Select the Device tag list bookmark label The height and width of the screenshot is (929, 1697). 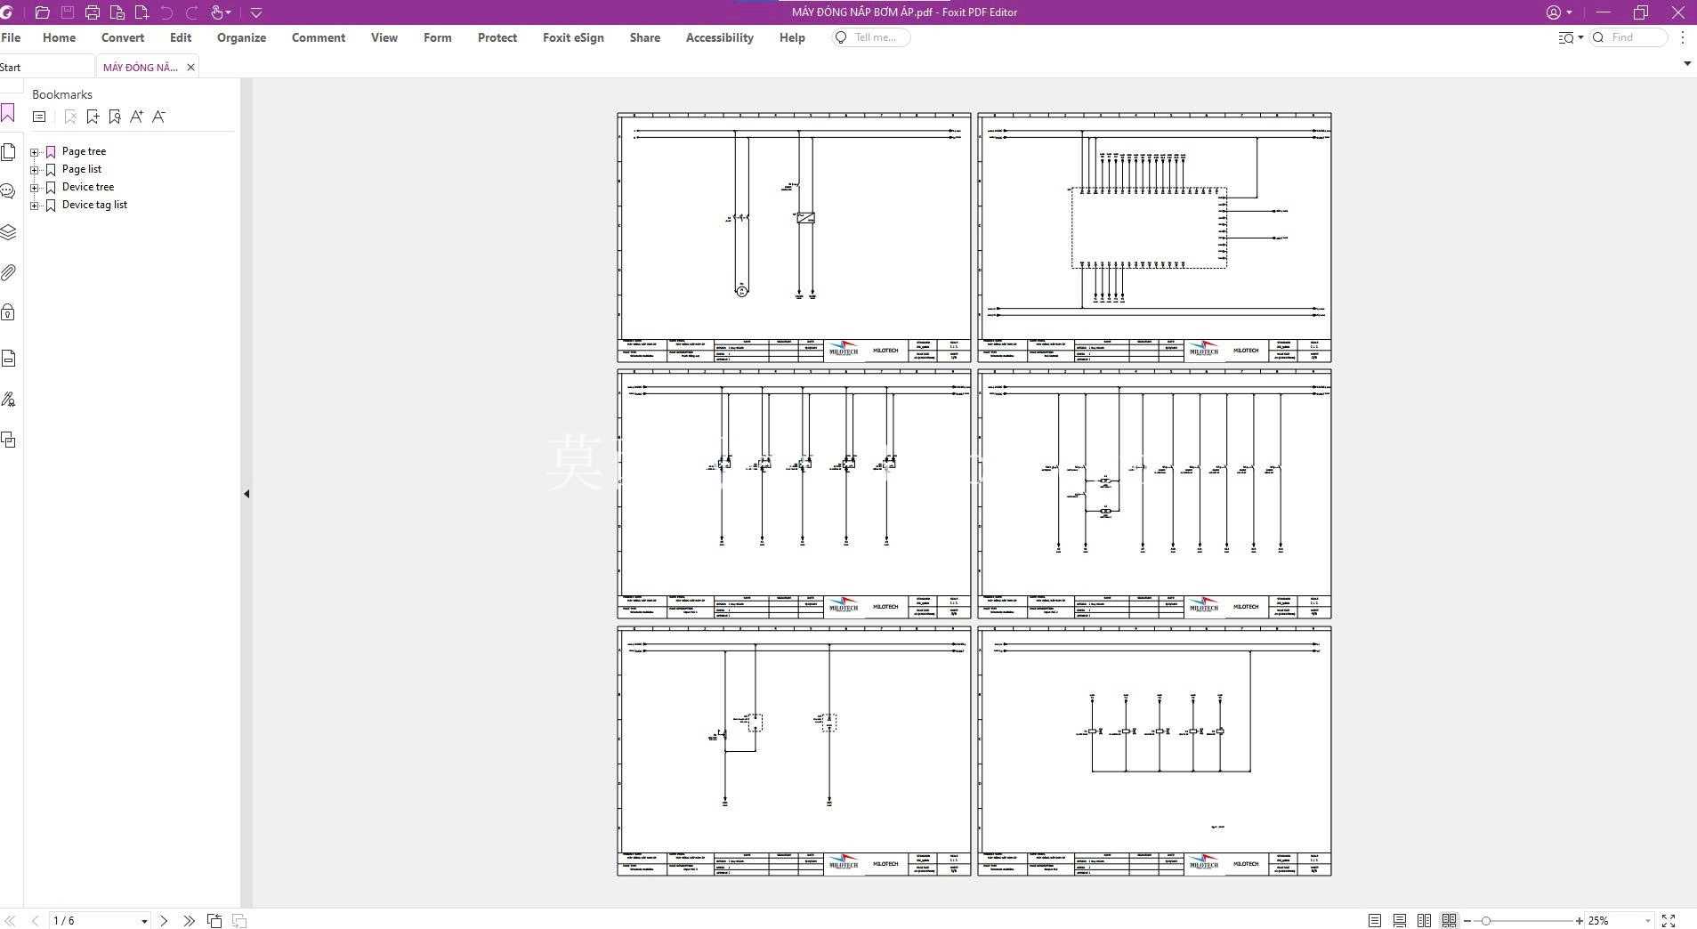[94, 205]
